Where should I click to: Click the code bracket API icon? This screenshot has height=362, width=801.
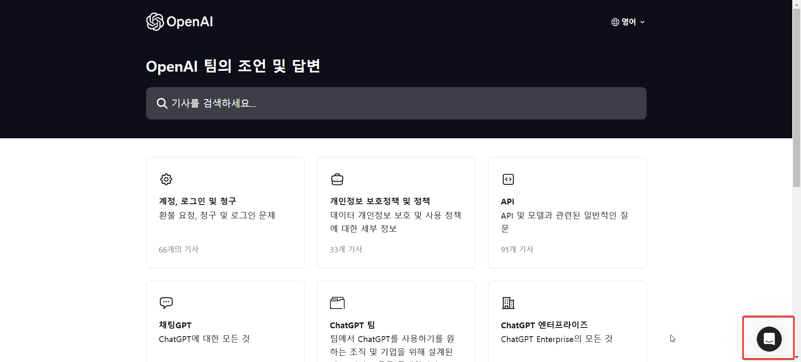[508, 179]
